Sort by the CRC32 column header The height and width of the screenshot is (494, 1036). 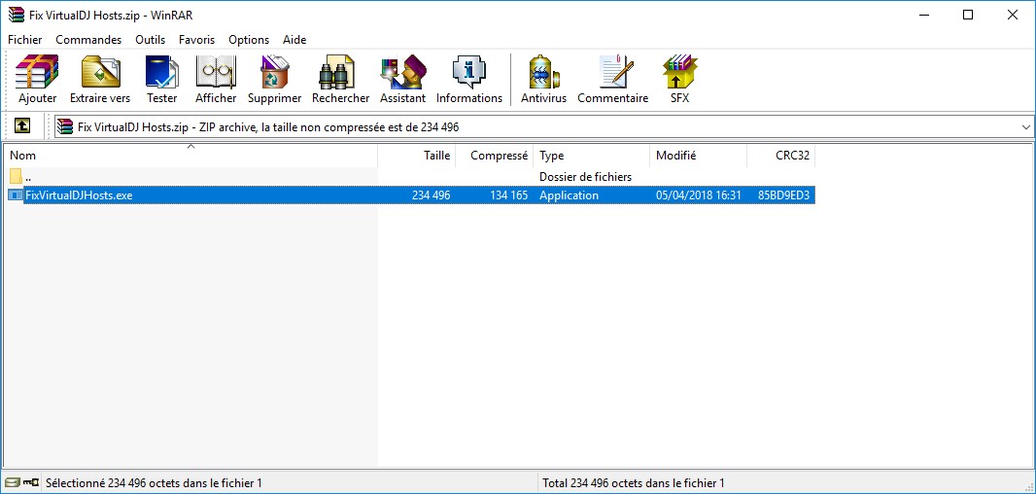[781, 156]
